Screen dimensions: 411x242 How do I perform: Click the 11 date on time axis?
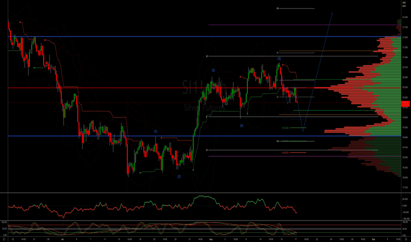[x=105, y=239]
